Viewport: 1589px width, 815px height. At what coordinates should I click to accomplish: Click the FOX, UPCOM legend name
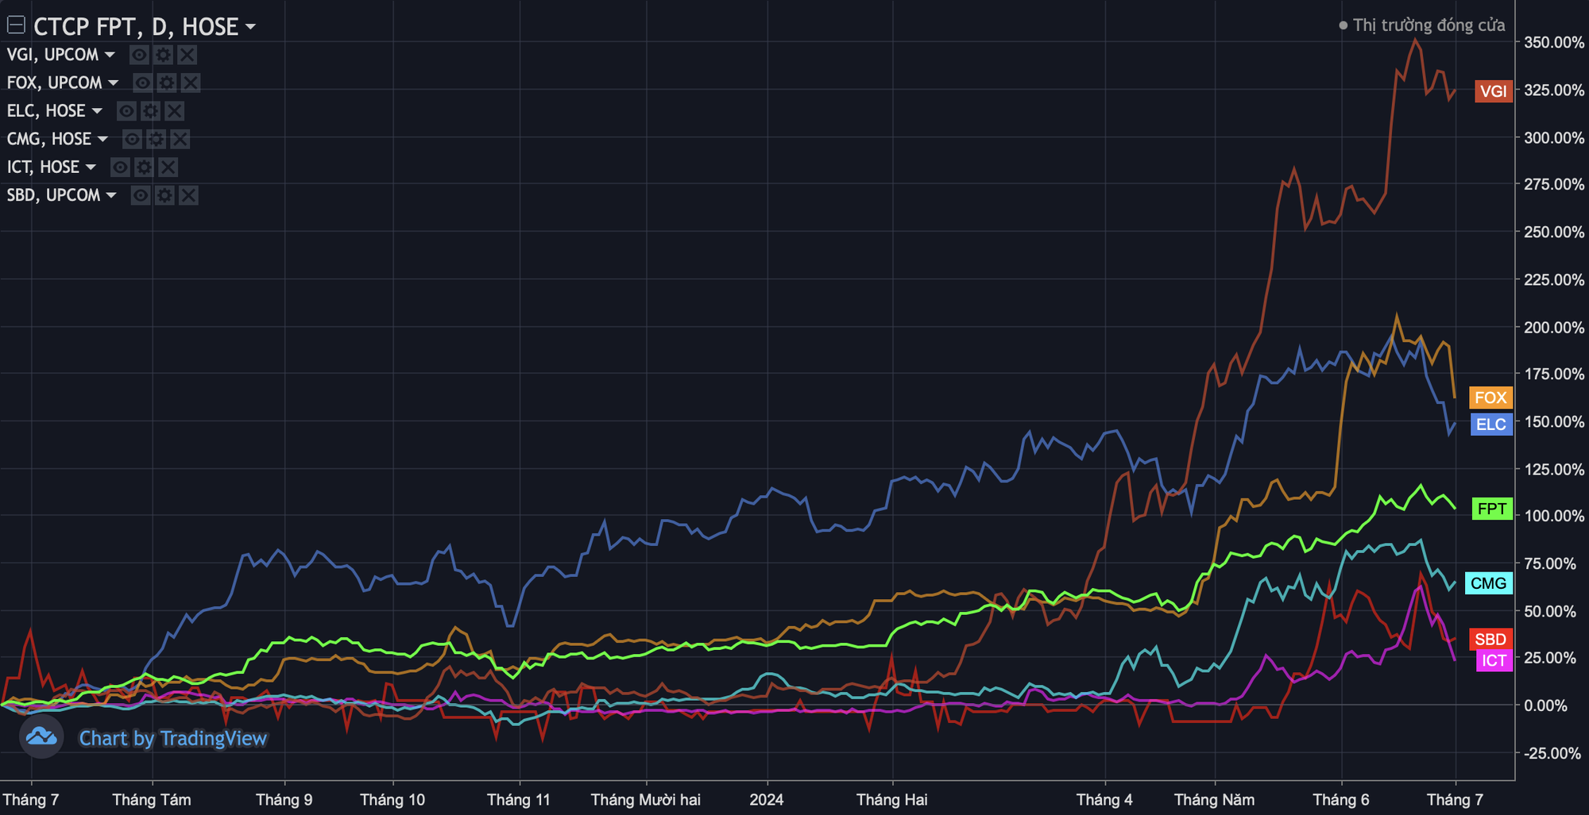pos(55,83)
